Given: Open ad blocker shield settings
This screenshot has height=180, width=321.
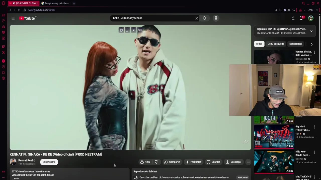Looking at the screenshot, I should tap(285, 10).
